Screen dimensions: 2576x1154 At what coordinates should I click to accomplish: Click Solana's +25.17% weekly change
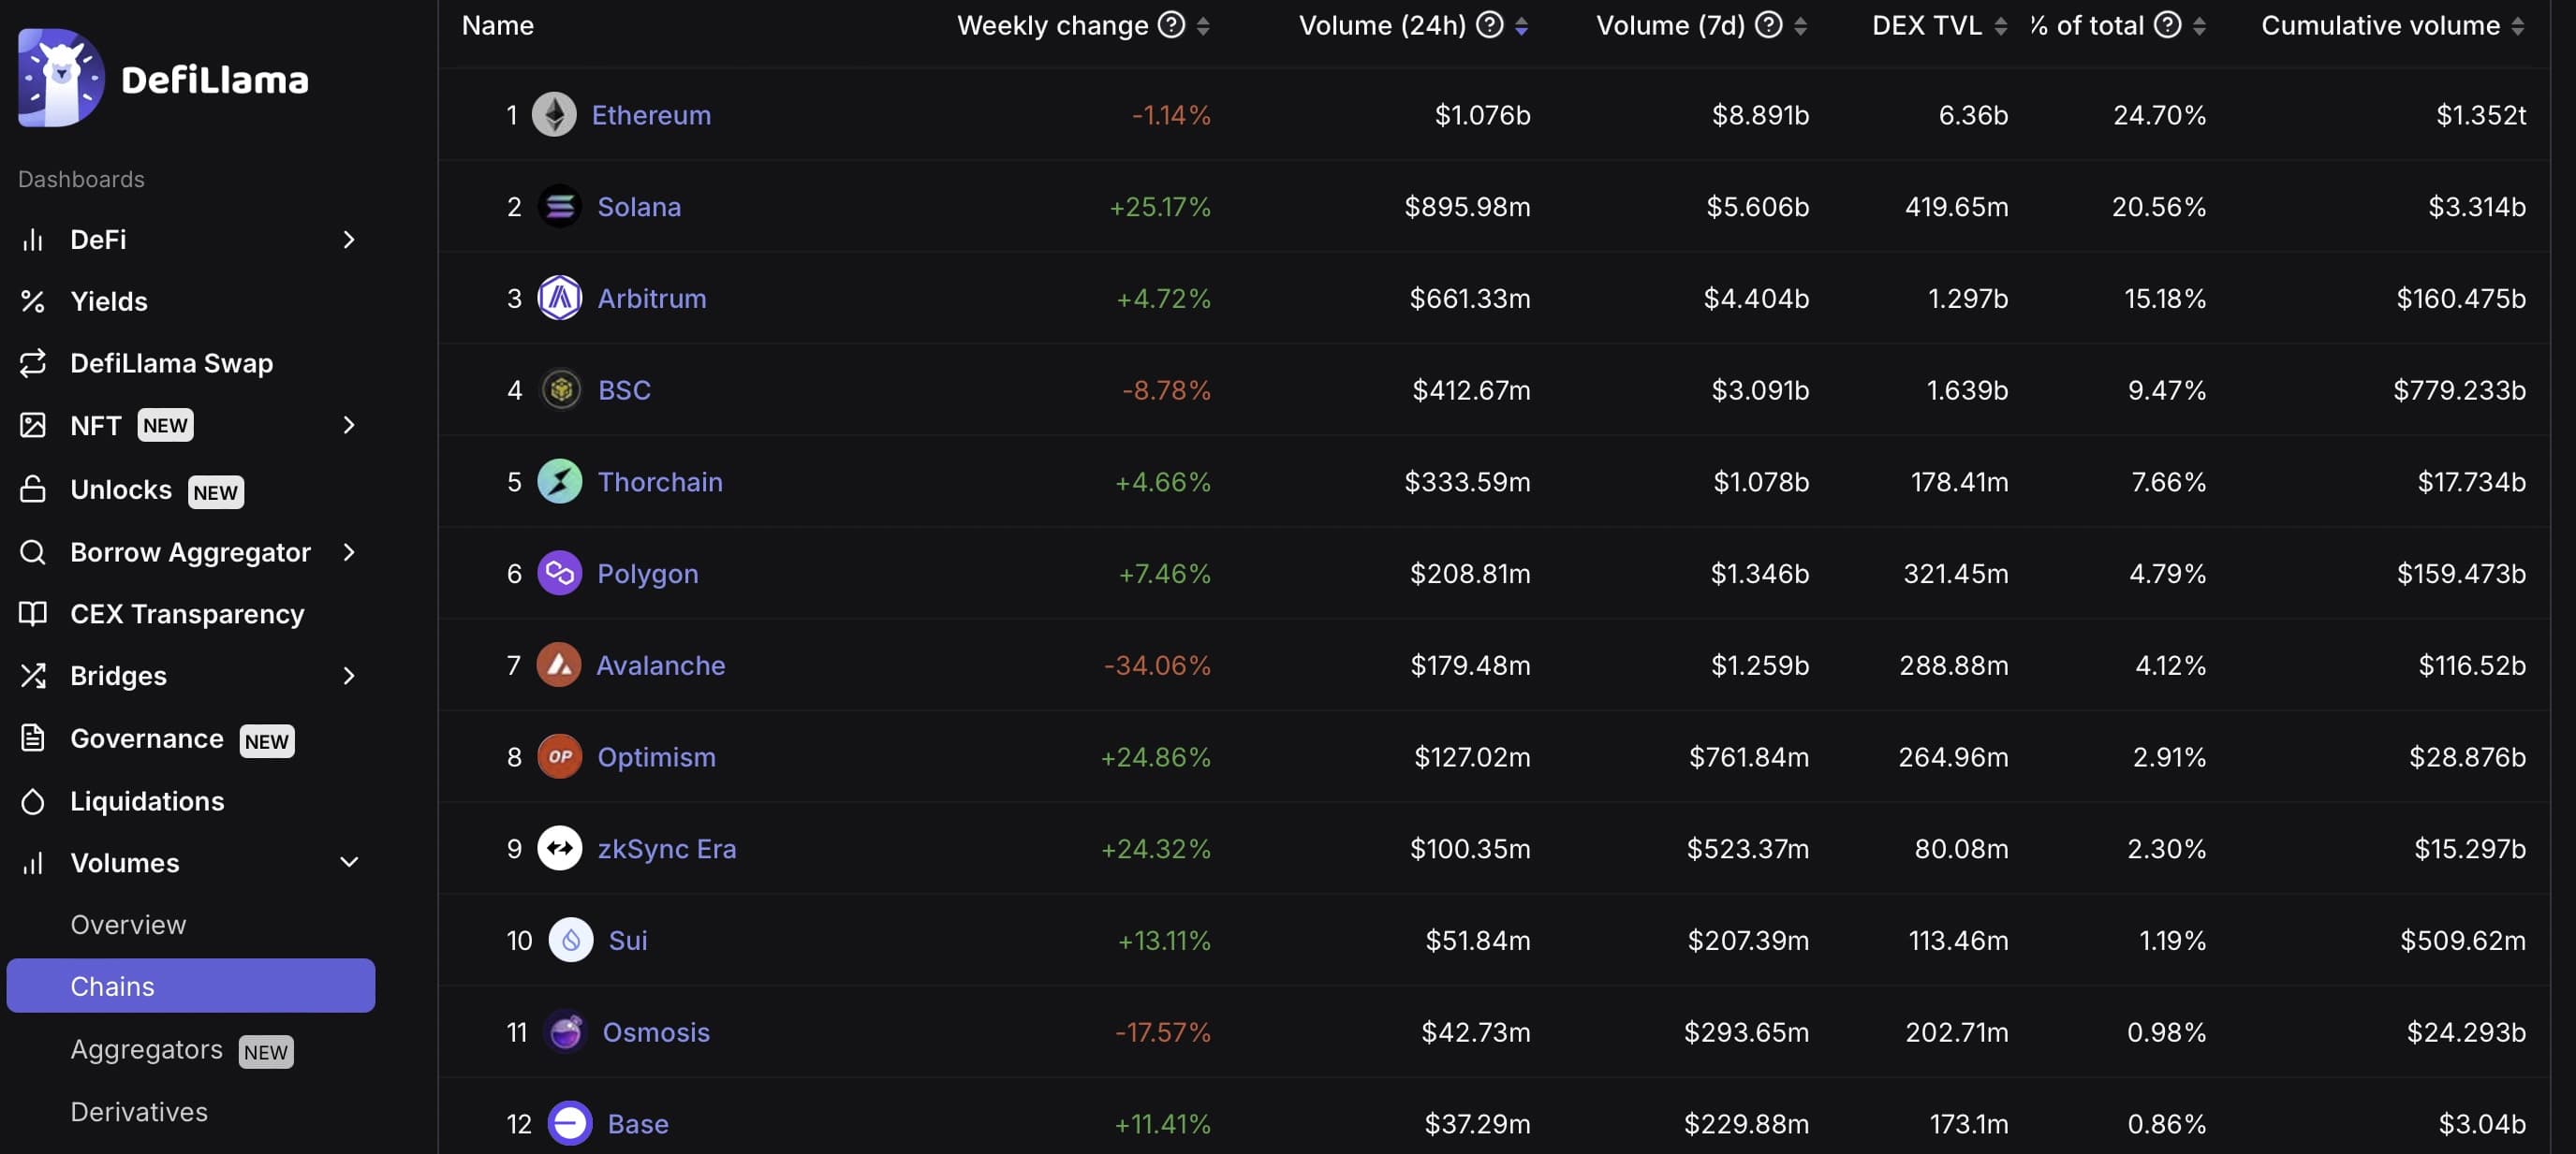pos(1160,207)
